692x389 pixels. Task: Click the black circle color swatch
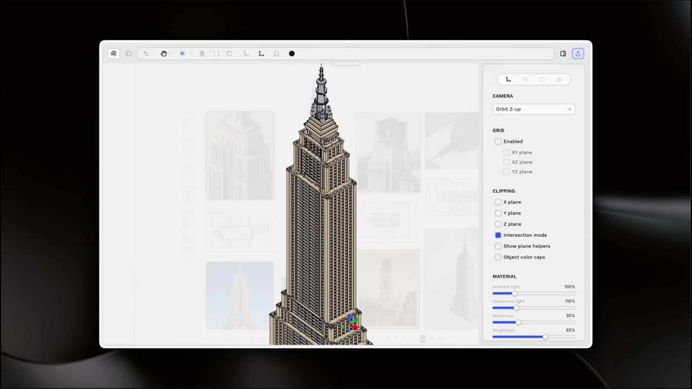[x=292, y=53]
